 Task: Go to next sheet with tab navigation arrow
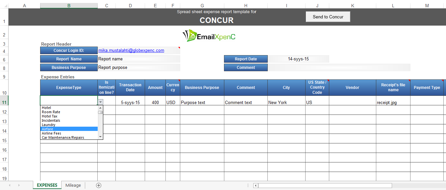point(19,185)
